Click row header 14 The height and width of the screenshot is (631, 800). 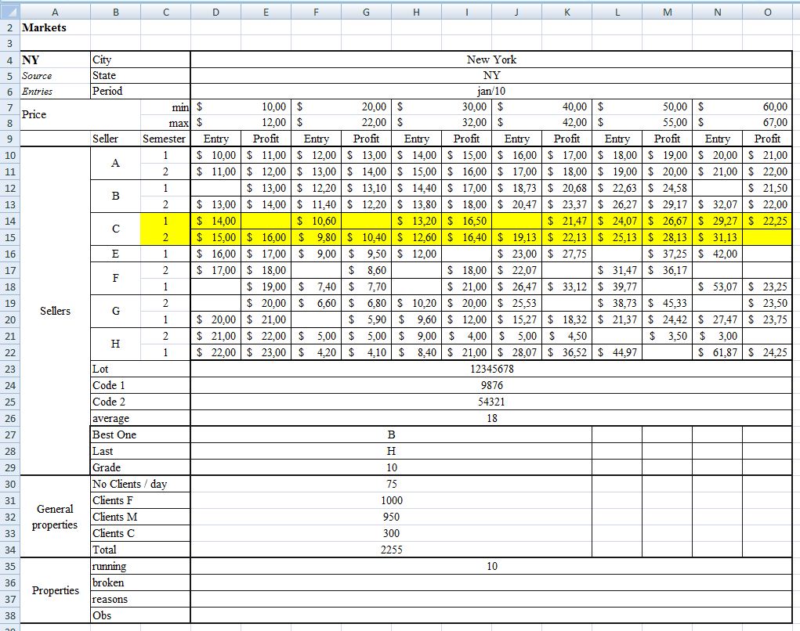click(x=9, y=222)
